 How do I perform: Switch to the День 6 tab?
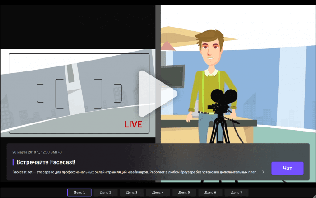click(x=210, y=192)
